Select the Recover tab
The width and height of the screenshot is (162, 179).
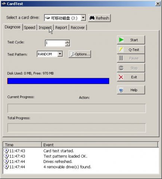pos(78,28)
